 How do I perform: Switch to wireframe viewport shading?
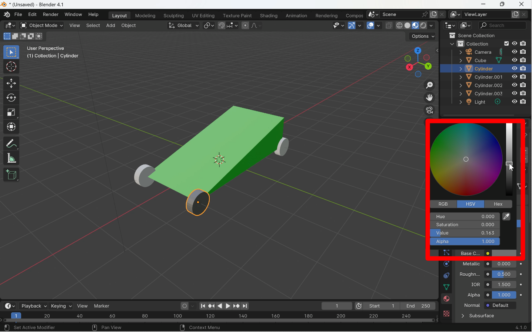click(399, 26)
